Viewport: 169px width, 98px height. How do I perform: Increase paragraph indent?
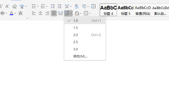59,6
